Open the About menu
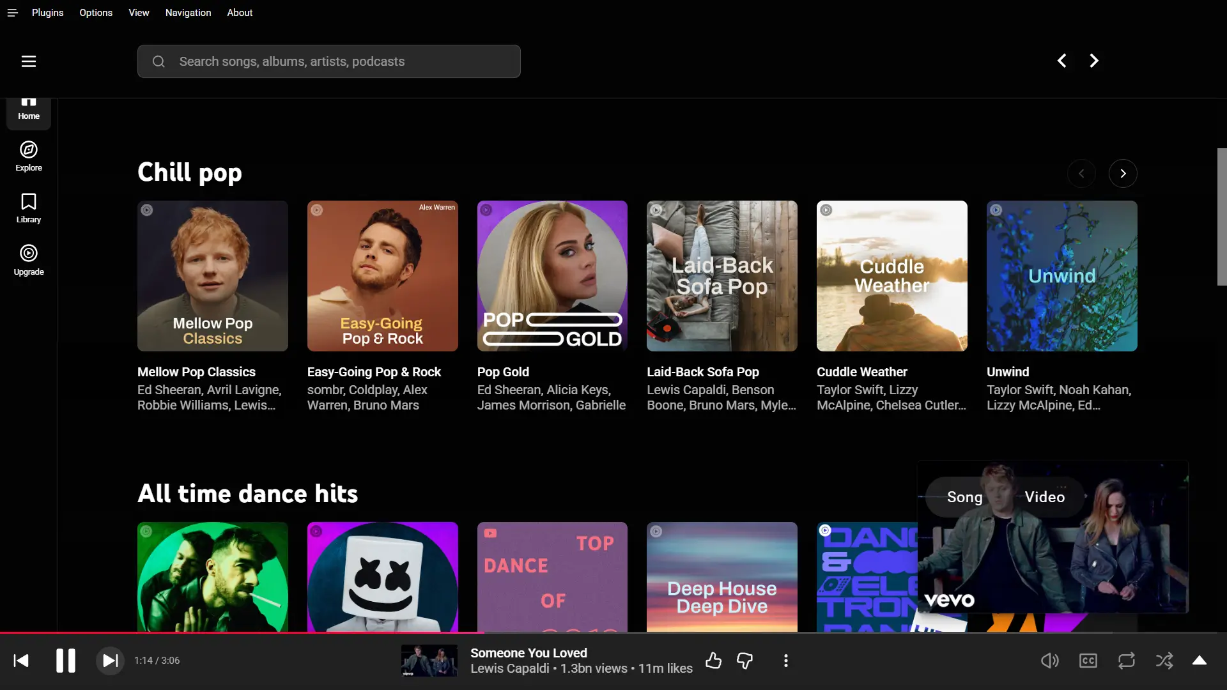 (x=240, y=13)
